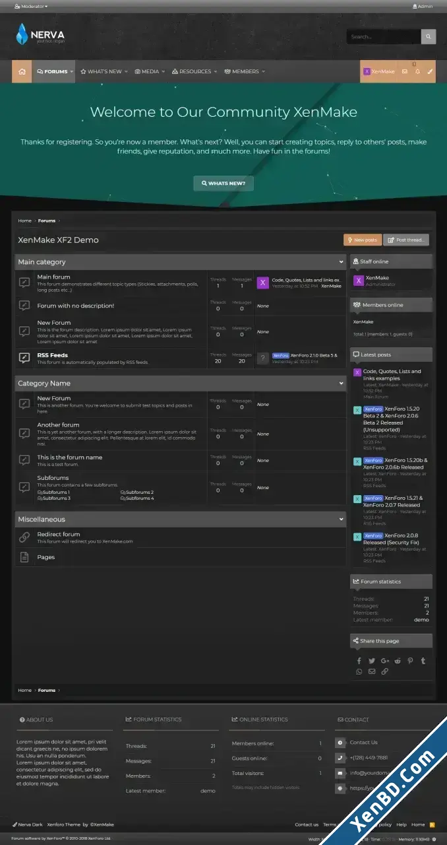Open the Main forum link

[53, 277]
